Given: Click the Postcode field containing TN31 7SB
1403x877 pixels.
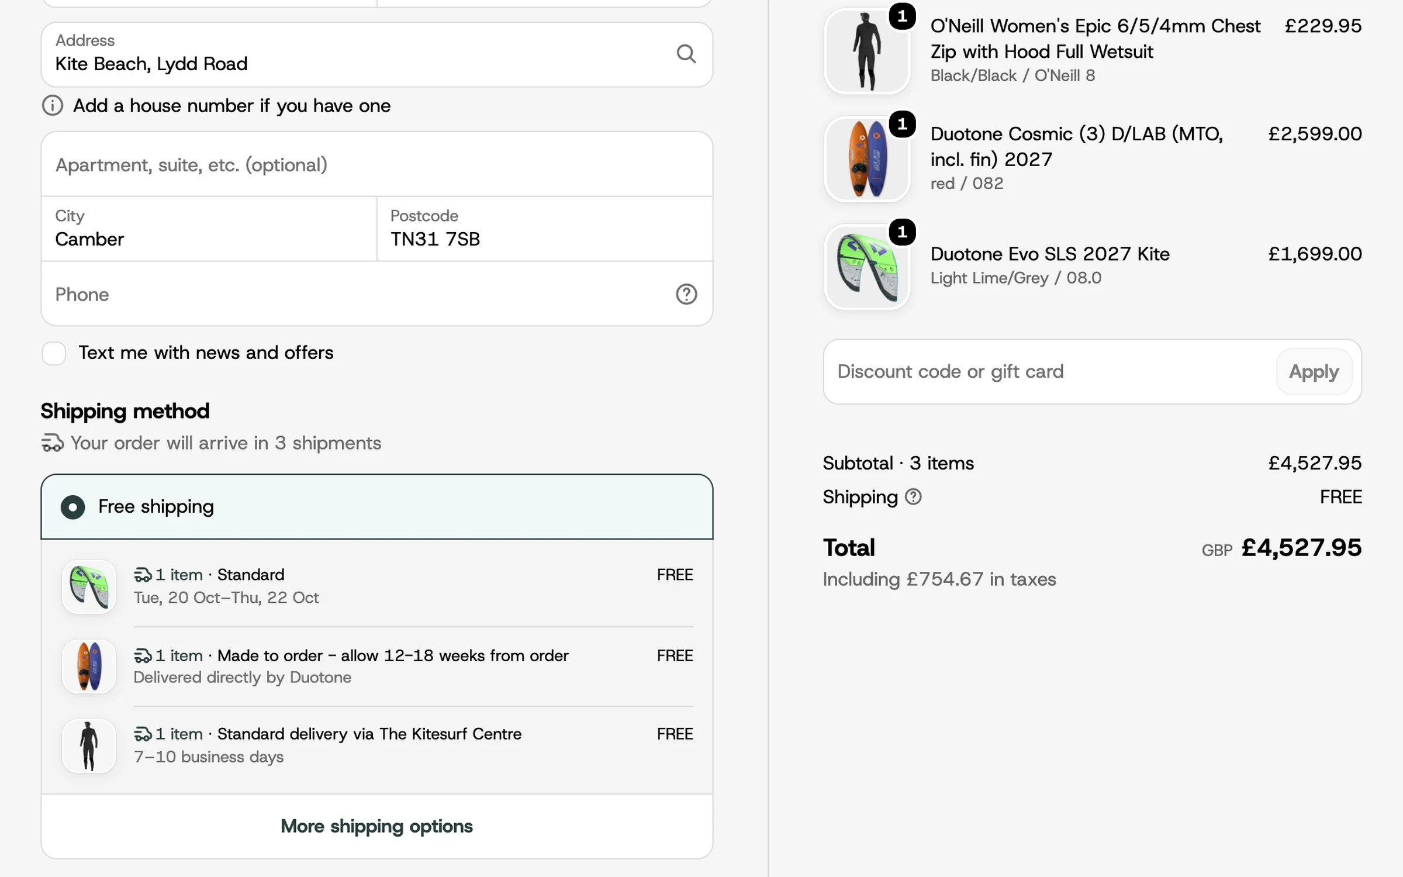Looking at the screenshot, I should click(x=545, y=229).
